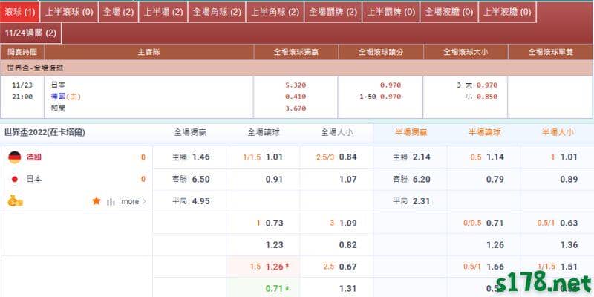Pick half-time handicap 0.5/1 at 1.66
Viewport: 594px width, 297px height.
tap(484, 267)
